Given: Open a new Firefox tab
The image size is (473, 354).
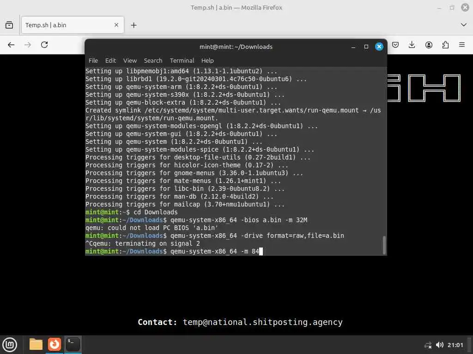Looking at the screenshot, I should (x=133, y=25).
